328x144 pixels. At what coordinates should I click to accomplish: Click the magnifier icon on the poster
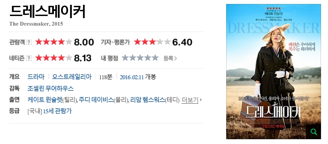coord(313,132)
